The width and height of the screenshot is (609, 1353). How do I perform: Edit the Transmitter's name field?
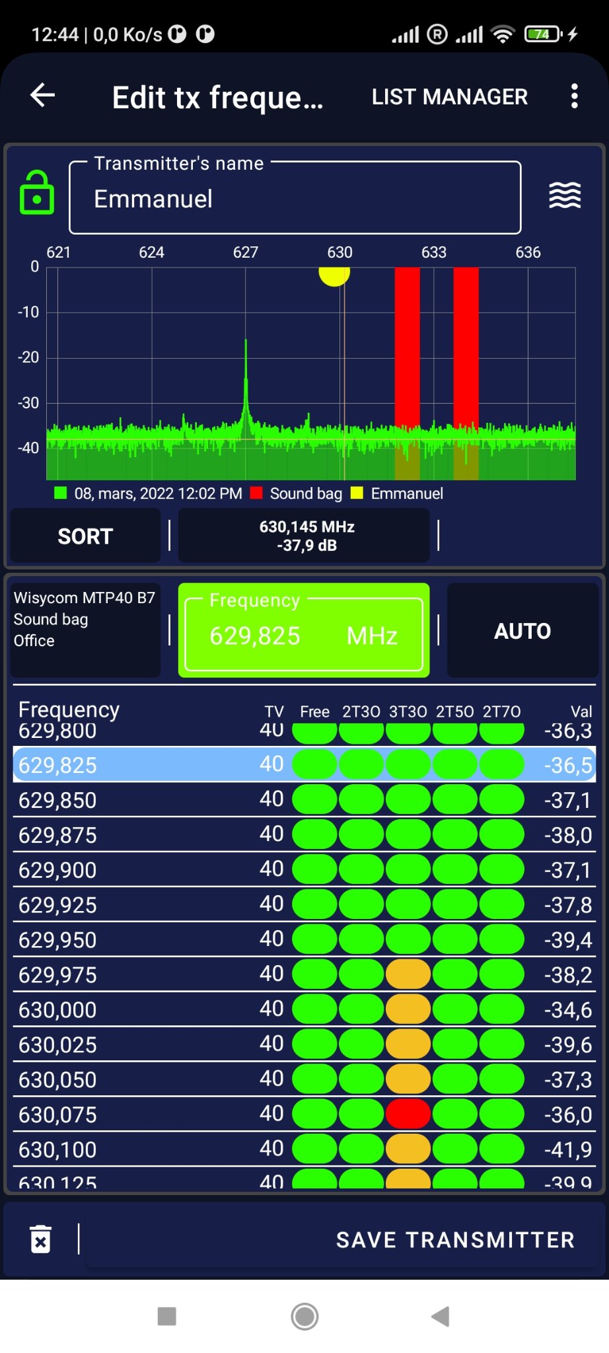[x=295, y=199]
